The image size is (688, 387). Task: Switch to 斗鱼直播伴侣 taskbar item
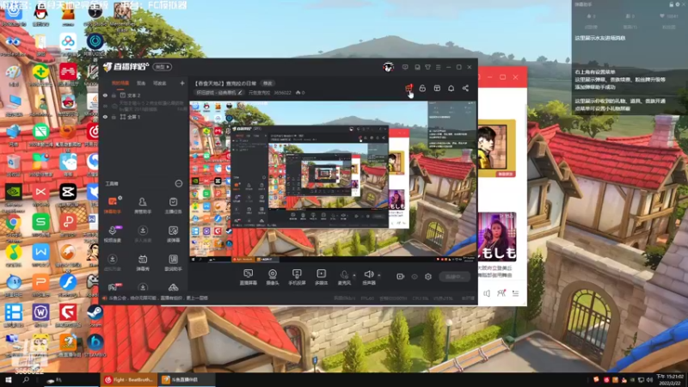tap(186, 380)
